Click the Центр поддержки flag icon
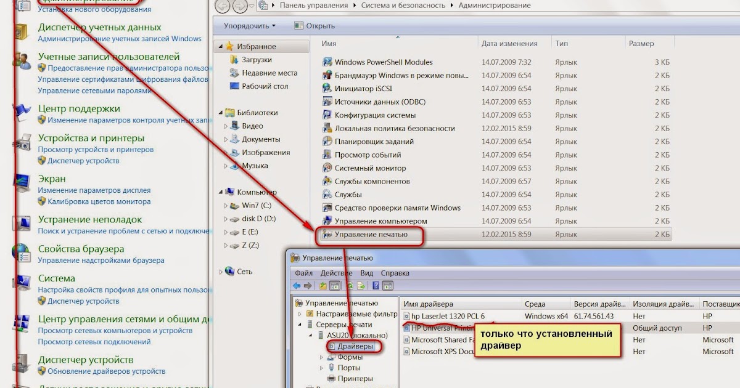 pos(22,111)
